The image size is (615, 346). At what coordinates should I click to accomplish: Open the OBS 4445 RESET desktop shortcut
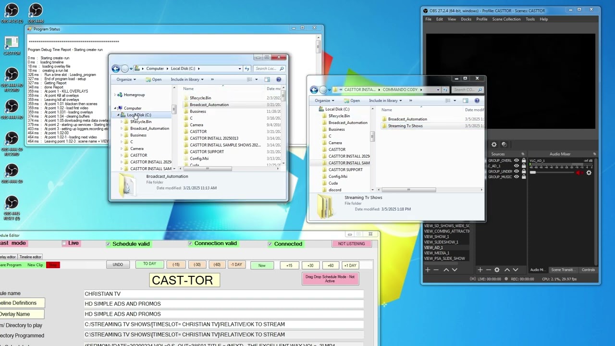[12, 208]
